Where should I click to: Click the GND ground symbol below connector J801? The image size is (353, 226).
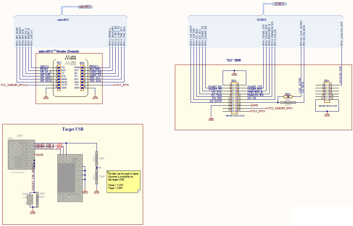[46, 98]
